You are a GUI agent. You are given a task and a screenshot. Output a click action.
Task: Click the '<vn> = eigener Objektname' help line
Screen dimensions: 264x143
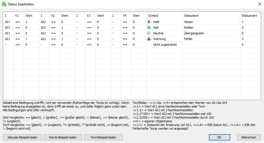[x=152, y=121]
